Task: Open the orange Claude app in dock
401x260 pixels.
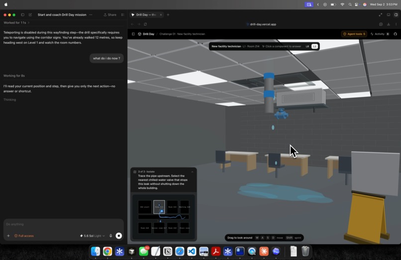Action: tap(264, 252)
